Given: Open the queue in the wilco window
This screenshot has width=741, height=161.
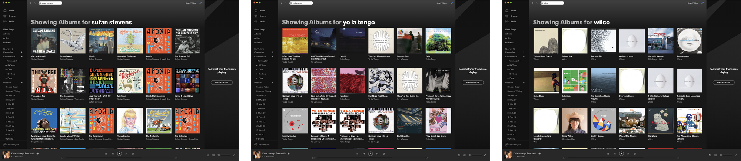Looking at the screenshot, I should (x=710, y=155).
